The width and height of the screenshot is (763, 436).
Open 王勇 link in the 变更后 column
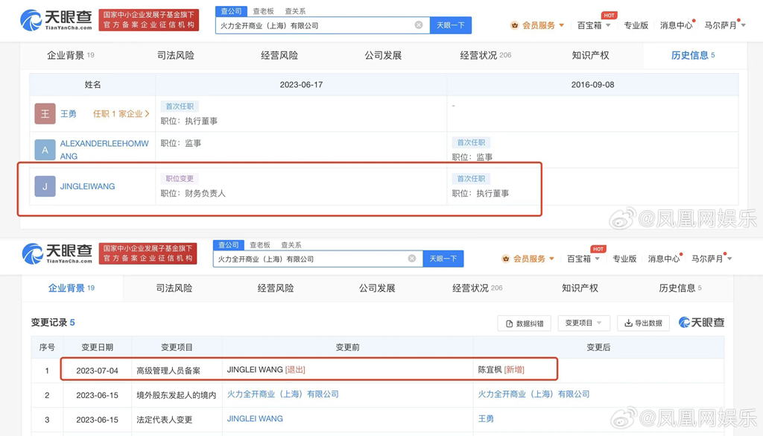[x=486, y=418]
